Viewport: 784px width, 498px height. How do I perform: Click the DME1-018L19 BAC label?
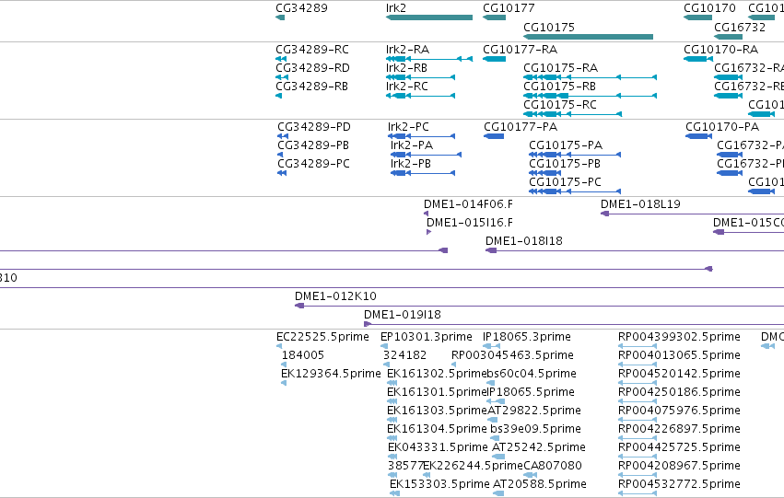coord(640,204)
